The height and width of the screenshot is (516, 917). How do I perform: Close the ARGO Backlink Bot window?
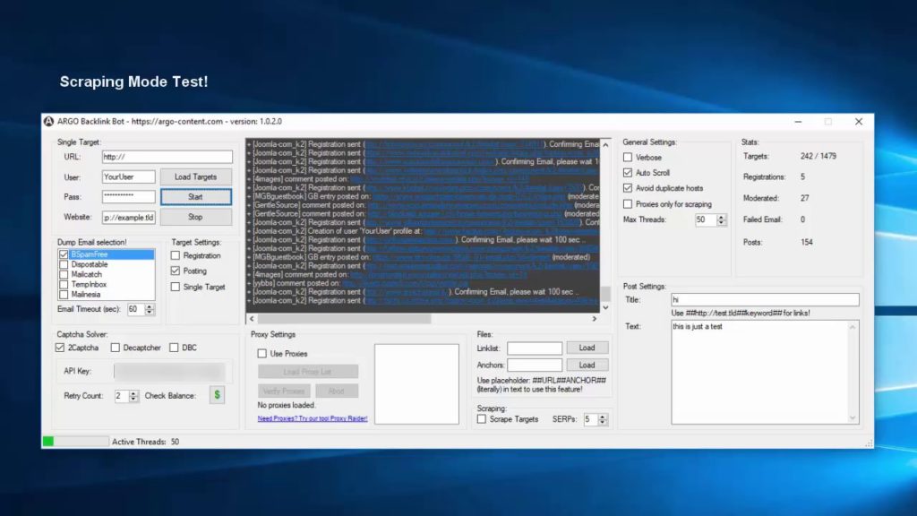pos(859,122)
